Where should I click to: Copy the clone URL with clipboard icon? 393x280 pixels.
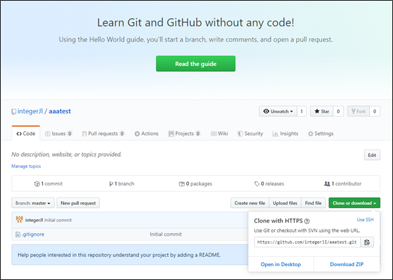pyautogui.click(x=367, y=242)
